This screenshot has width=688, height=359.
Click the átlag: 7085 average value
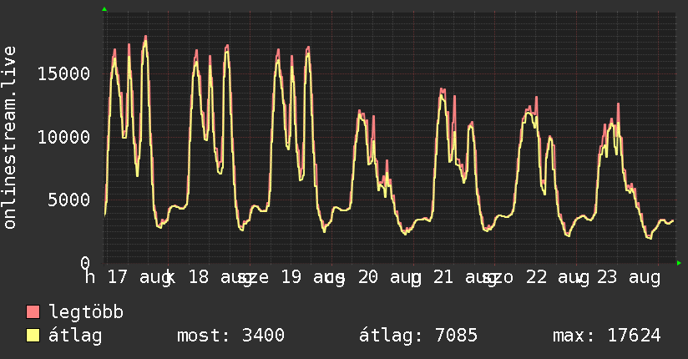(418, 336)
